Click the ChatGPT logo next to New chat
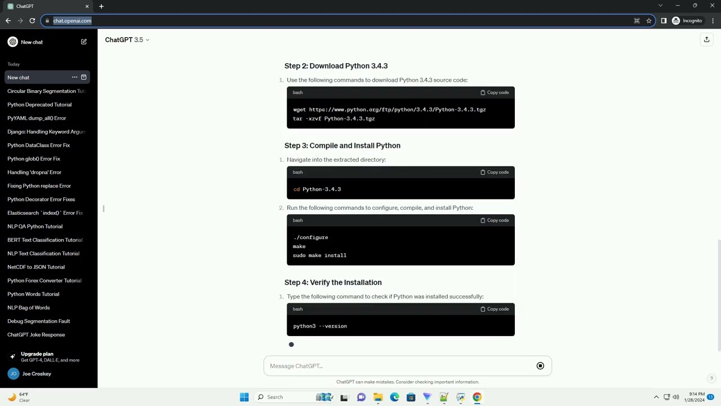Screen dimensions: 721x406 click(x=12, y=42)
